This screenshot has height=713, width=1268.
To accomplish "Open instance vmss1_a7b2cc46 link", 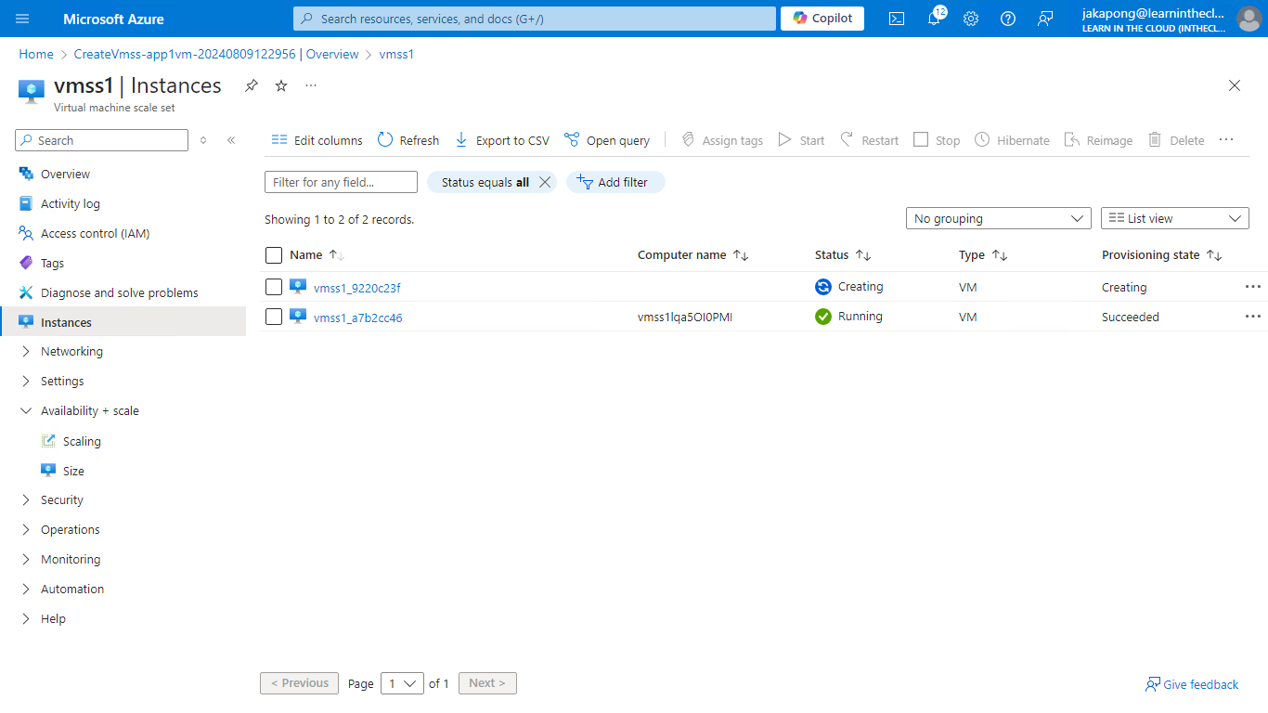I will click(x=358, y=318).
